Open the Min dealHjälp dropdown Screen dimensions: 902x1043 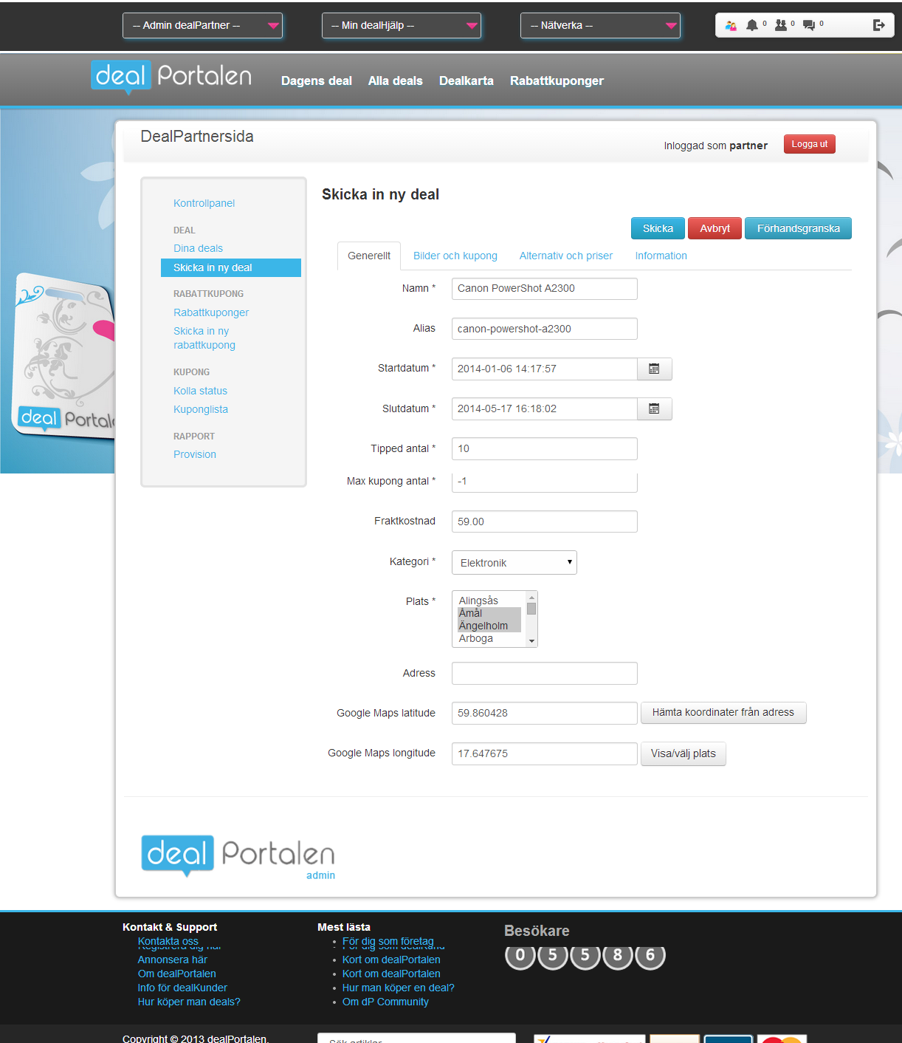pyautogui.click(x=402, y=24)
